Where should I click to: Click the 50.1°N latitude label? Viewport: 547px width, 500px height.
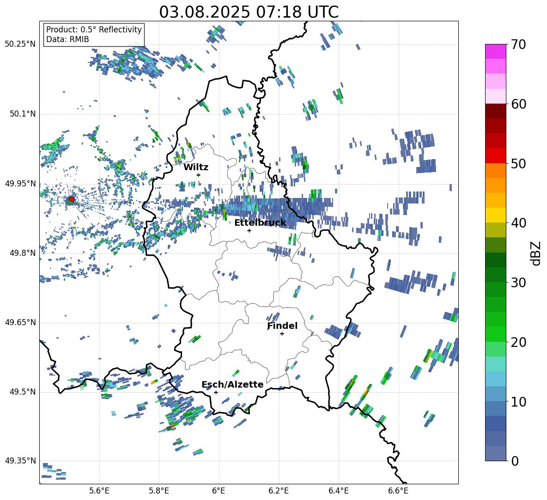coord(23,114)
